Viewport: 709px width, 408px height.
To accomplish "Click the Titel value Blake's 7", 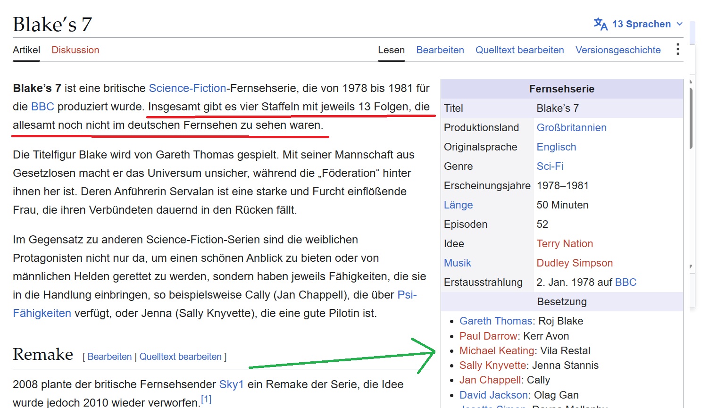I will 558,108.
